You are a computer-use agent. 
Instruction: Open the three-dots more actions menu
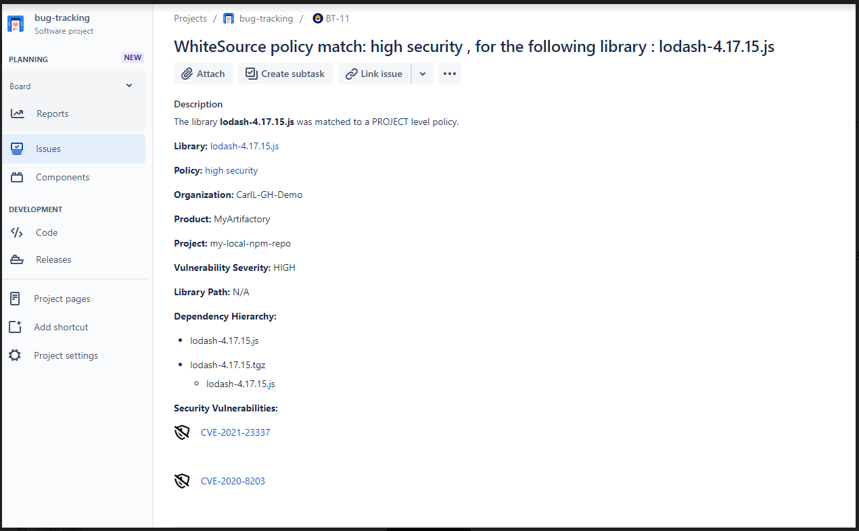click(x=450, y=74)
